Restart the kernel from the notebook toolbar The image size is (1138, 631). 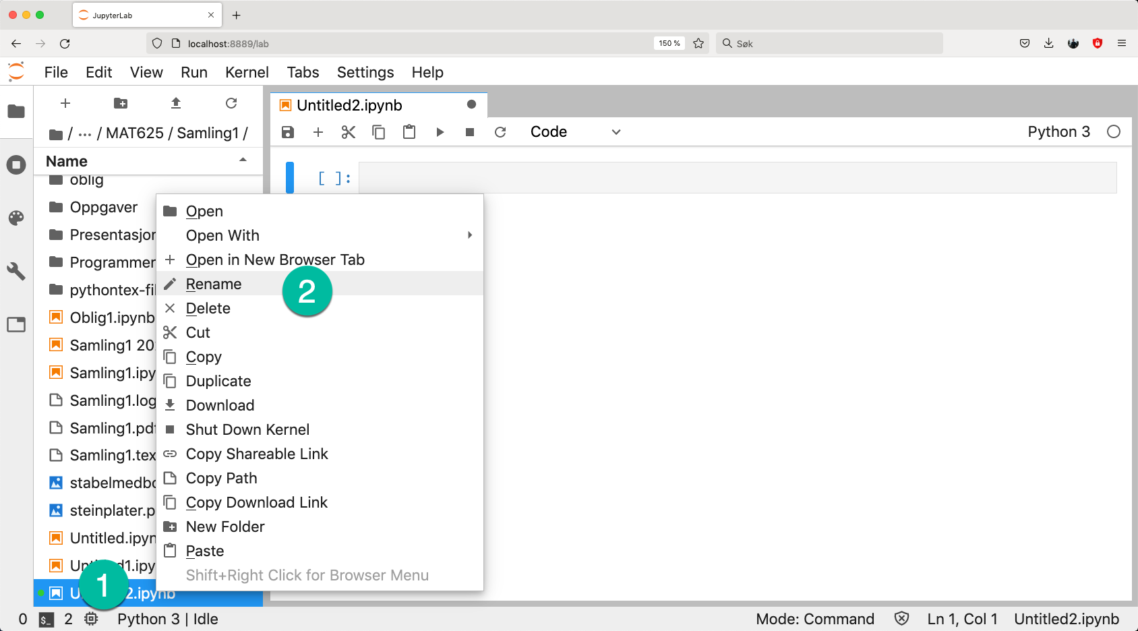click(500, 132)
